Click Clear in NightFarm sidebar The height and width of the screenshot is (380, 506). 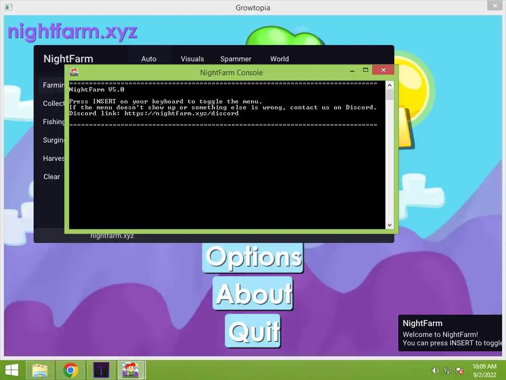tap(51, 177)
